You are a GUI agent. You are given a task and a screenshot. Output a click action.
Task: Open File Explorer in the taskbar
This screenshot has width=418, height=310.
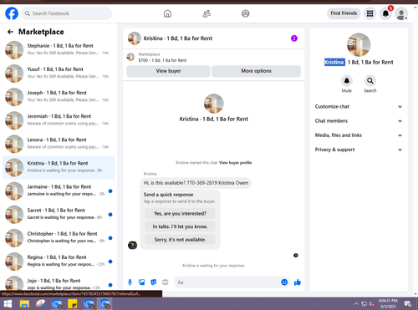point(24,303)
